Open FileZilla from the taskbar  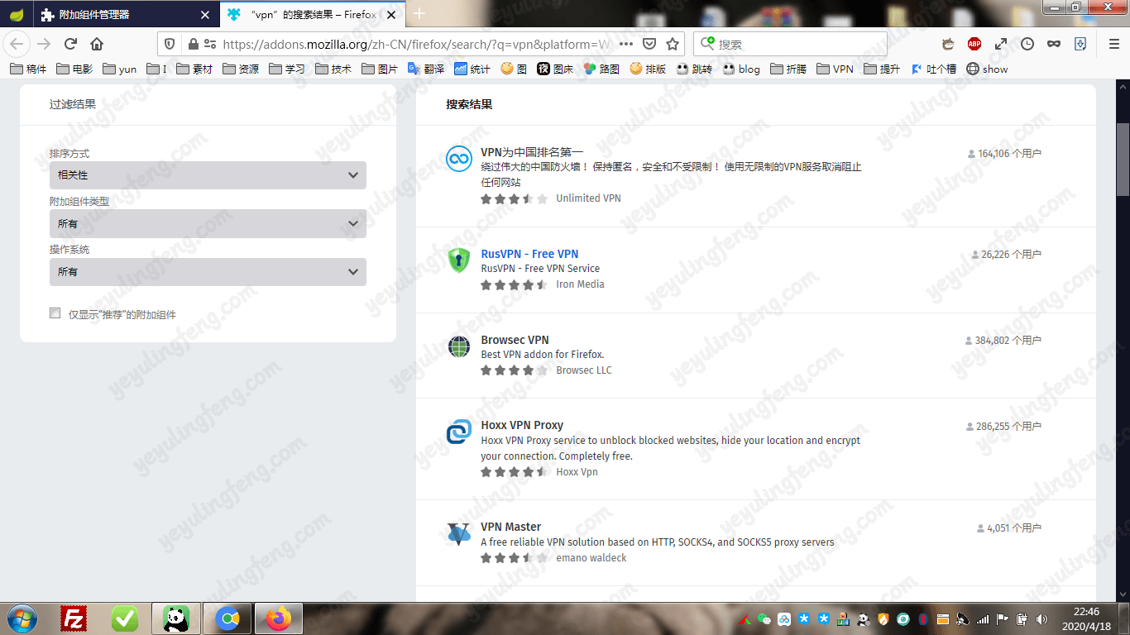pyautogui.click(x=74, y=618)
